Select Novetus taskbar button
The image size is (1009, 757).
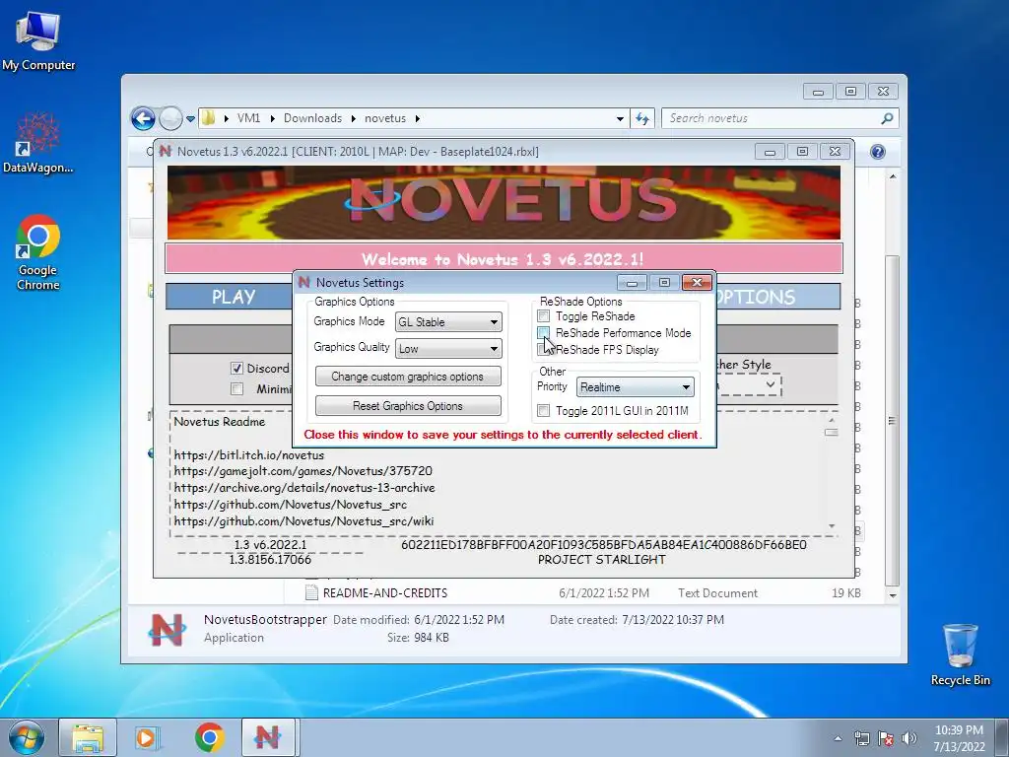[x=268, y=737]
